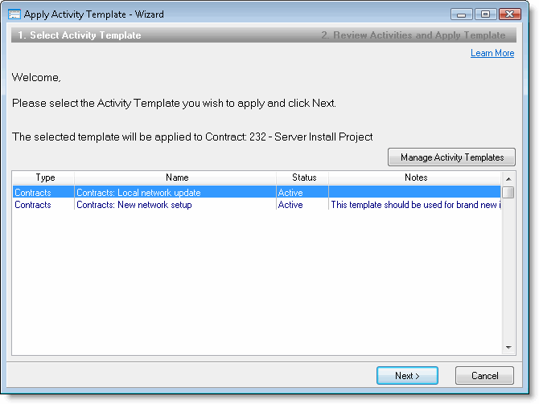The width and height of the screenshot is (539, 404).
Task: Click the wizard window icon in title bar
Action: click(x=14, y=14)
